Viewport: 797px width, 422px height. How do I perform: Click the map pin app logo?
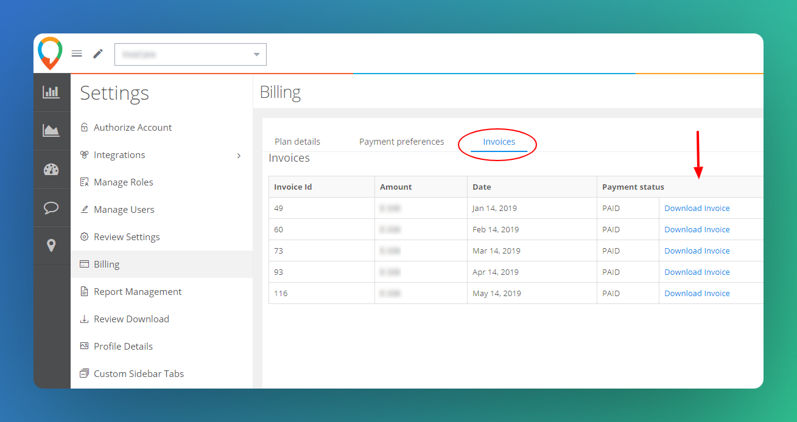pyautogui.click(x=50, y=54)
